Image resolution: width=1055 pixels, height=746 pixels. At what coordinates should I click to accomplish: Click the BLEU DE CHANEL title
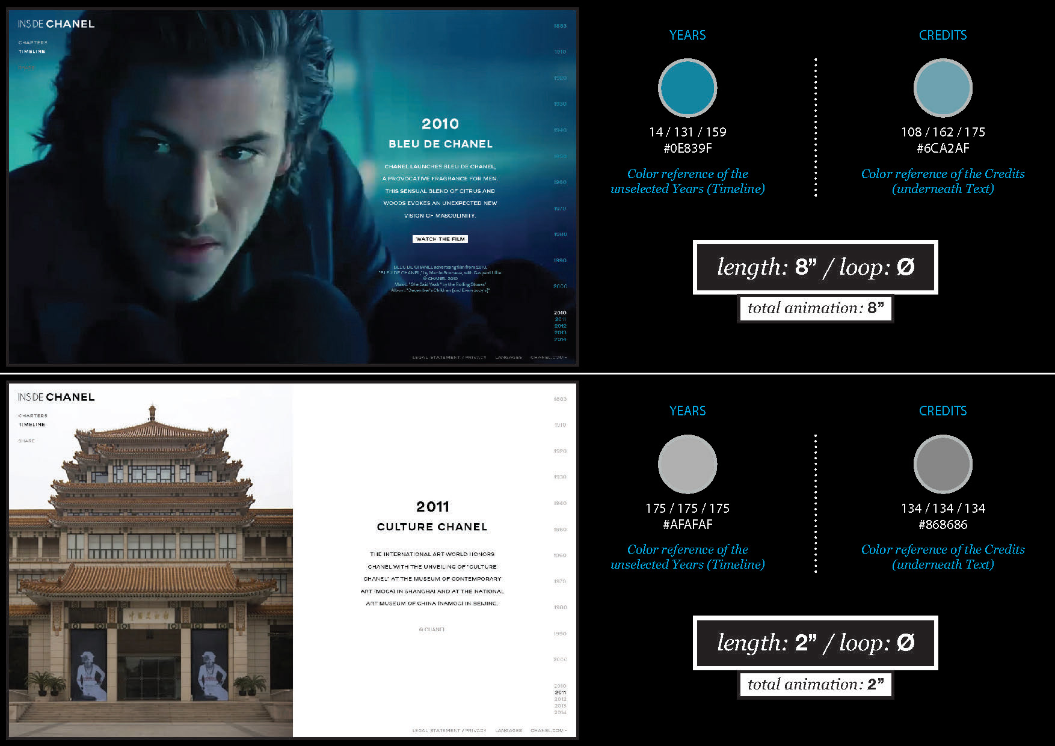[x=440, y=144]
